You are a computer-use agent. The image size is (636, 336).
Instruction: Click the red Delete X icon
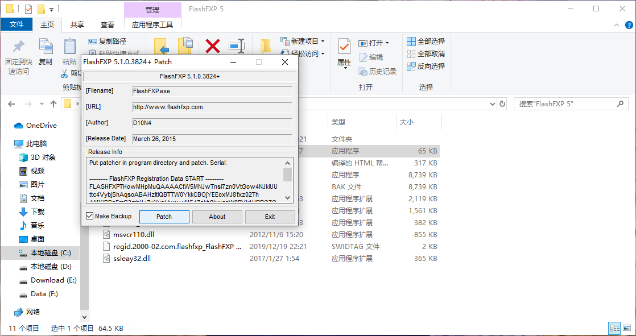point(213,46)
